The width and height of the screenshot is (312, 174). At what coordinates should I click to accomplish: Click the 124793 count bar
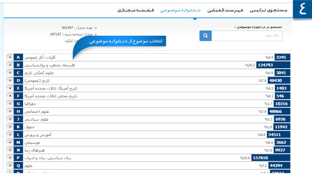(x=273, y=65)
